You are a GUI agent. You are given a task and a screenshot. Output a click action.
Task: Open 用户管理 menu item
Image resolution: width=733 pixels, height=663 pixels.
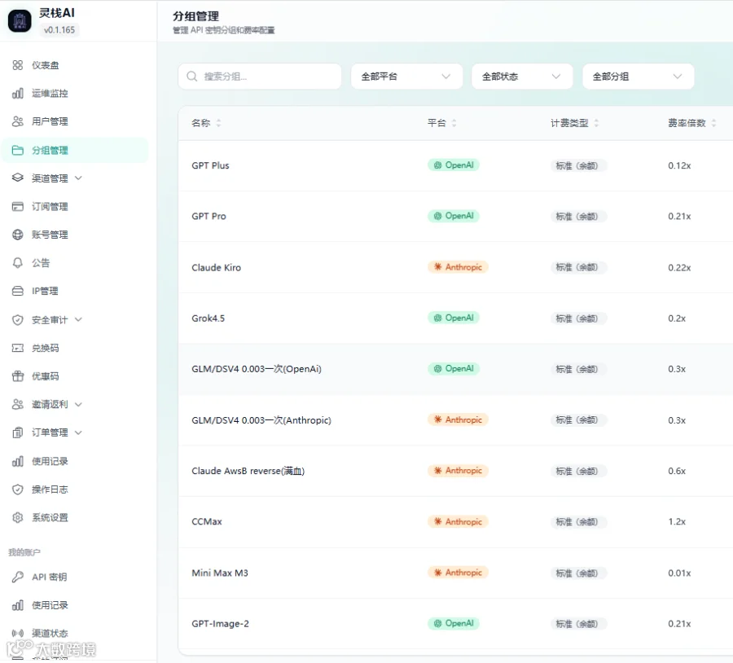click(x=75, y=121)
